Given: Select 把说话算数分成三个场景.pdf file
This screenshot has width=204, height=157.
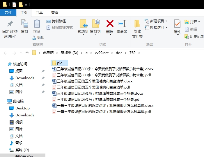Looking at the screenshot, I should coord(96,99).
